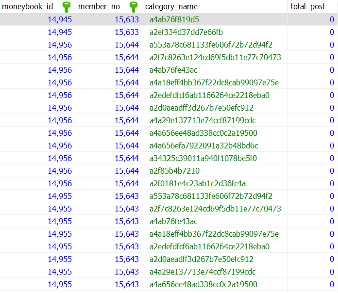Click the category_name column header
Viewport: 338px width, 293px height.
coord(171,7)
